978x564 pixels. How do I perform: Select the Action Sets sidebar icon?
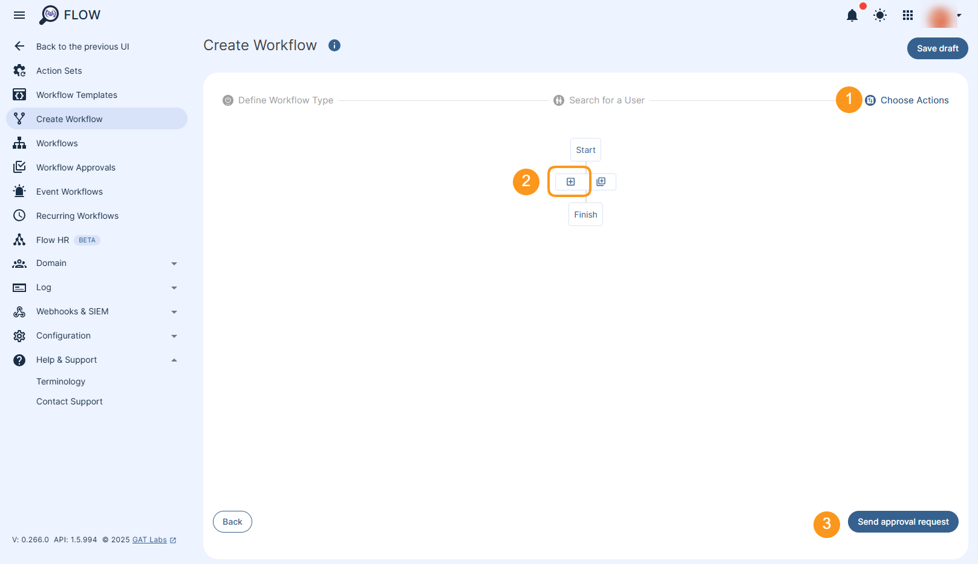tap(19, 70)
